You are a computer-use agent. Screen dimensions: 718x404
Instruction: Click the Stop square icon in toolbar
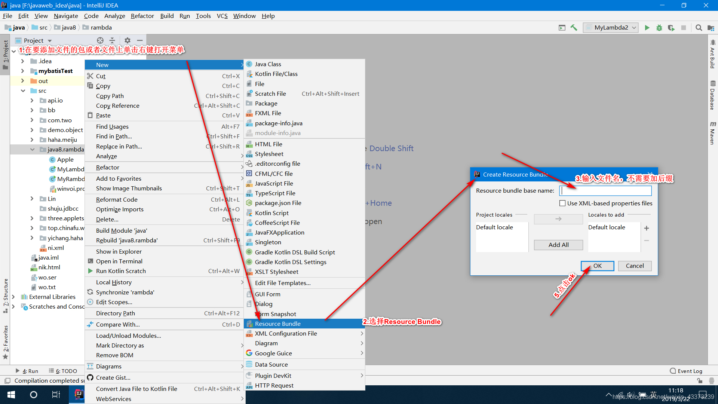click(x=684, y=28)
